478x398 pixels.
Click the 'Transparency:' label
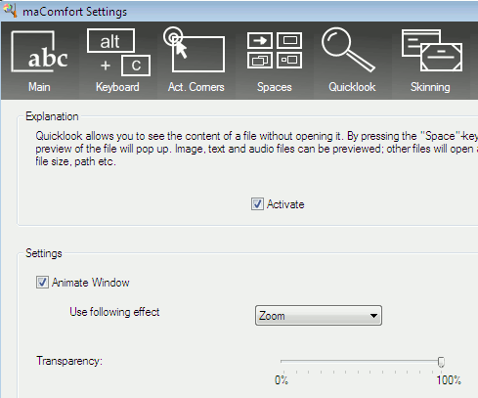coord(69,361)
